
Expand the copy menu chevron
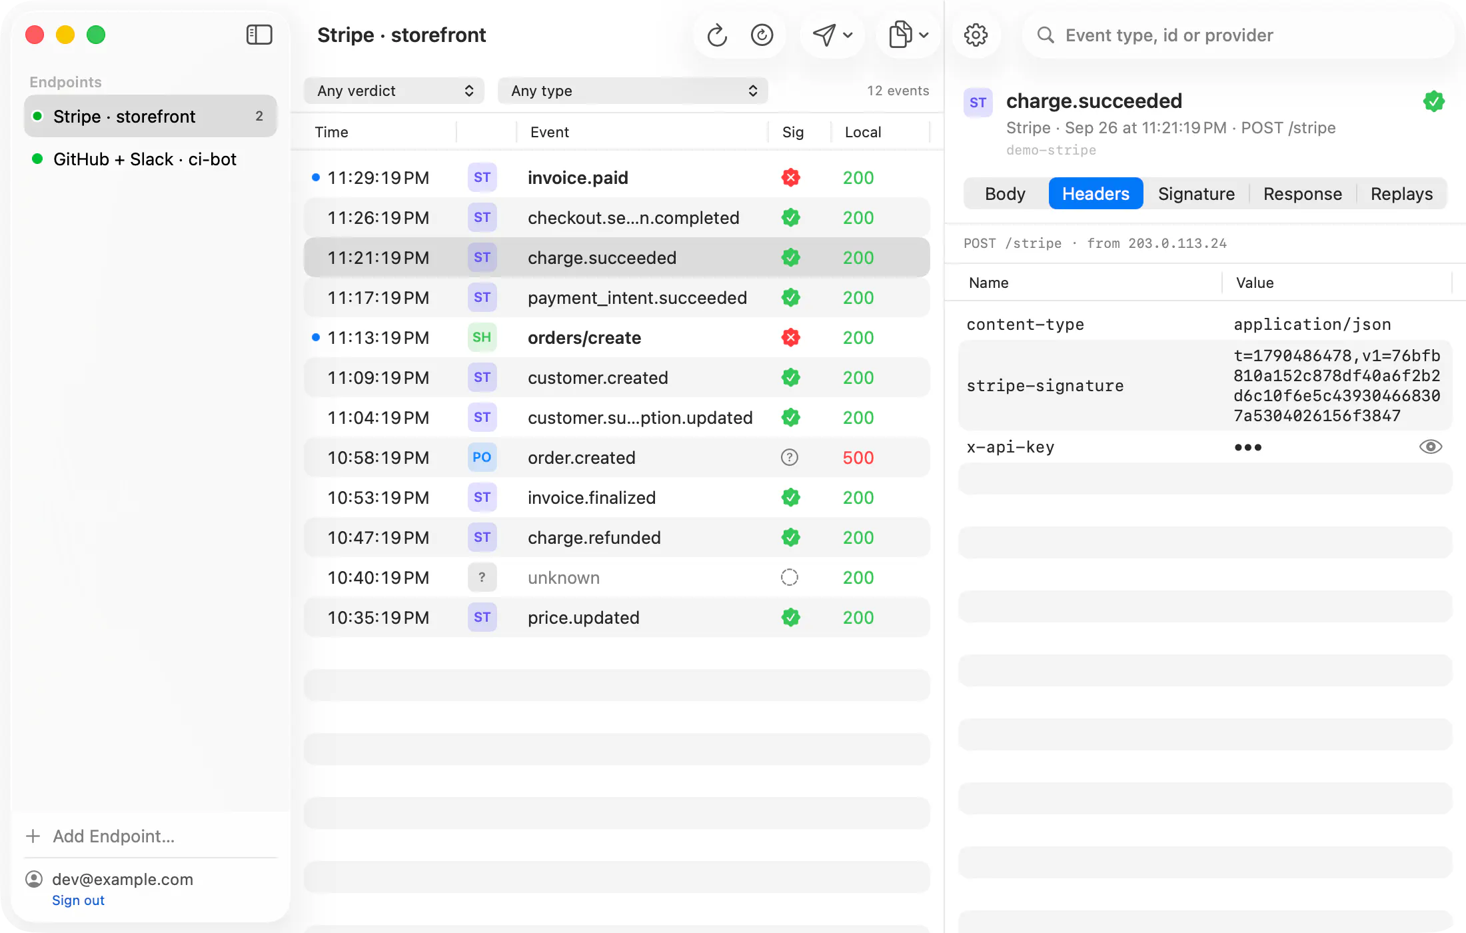924,35
